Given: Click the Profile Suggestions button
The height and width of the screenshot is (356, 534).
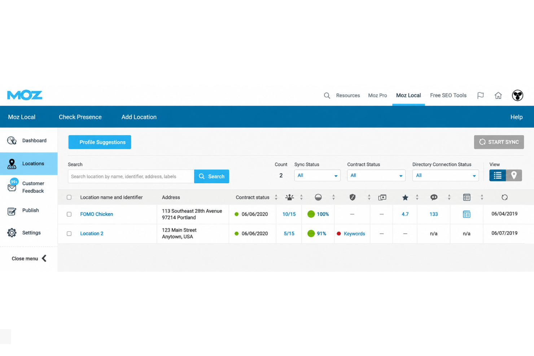Looking at the screenshot, I should pyautogui.click(x=100, y=142).
